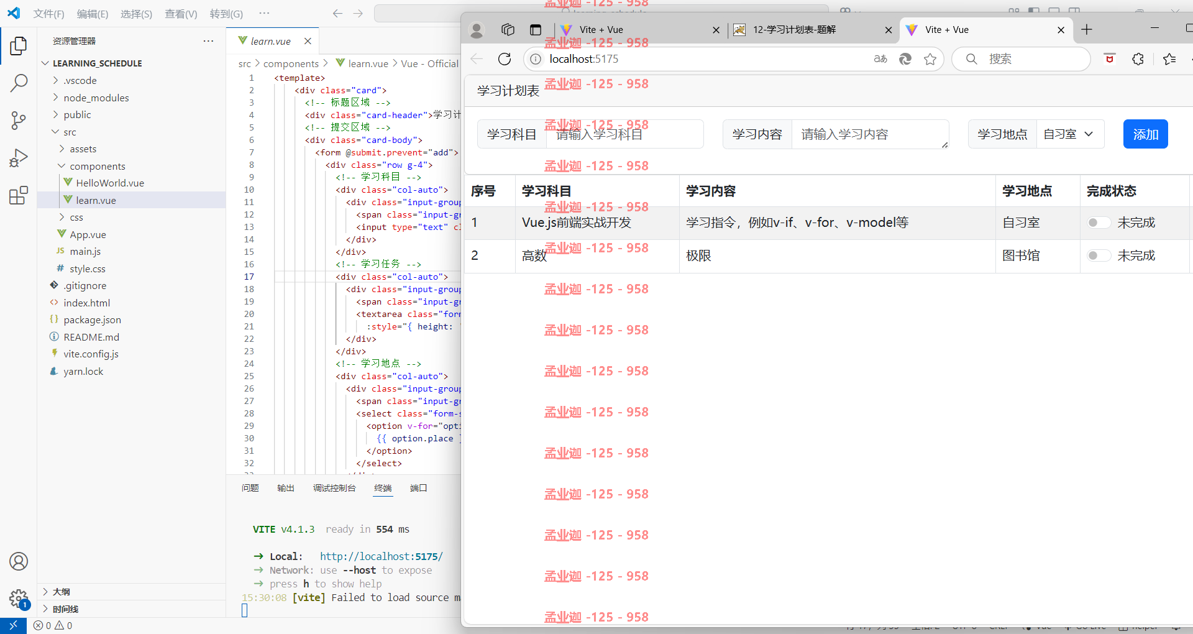Switch to the first Vite + Vue browser tab
The image size is (1193, 634).
639,30
